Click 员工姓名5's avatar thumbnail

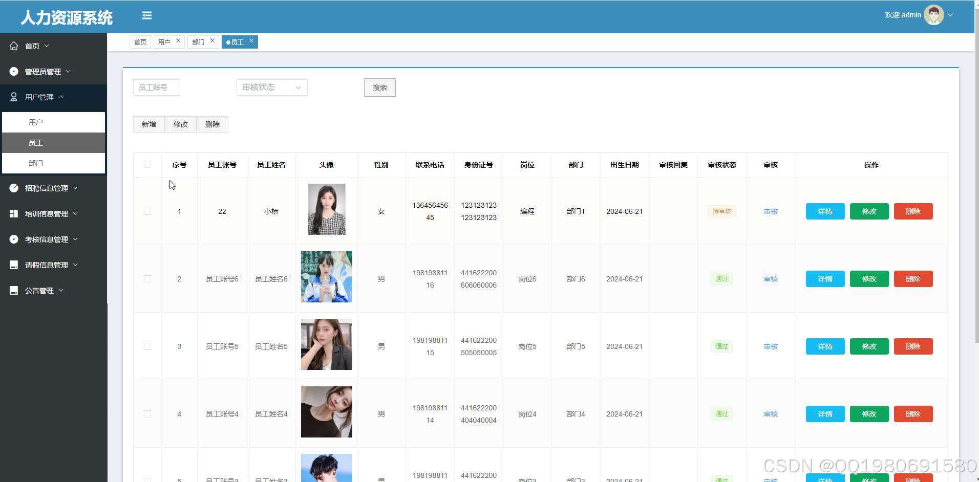click(327, 344)
